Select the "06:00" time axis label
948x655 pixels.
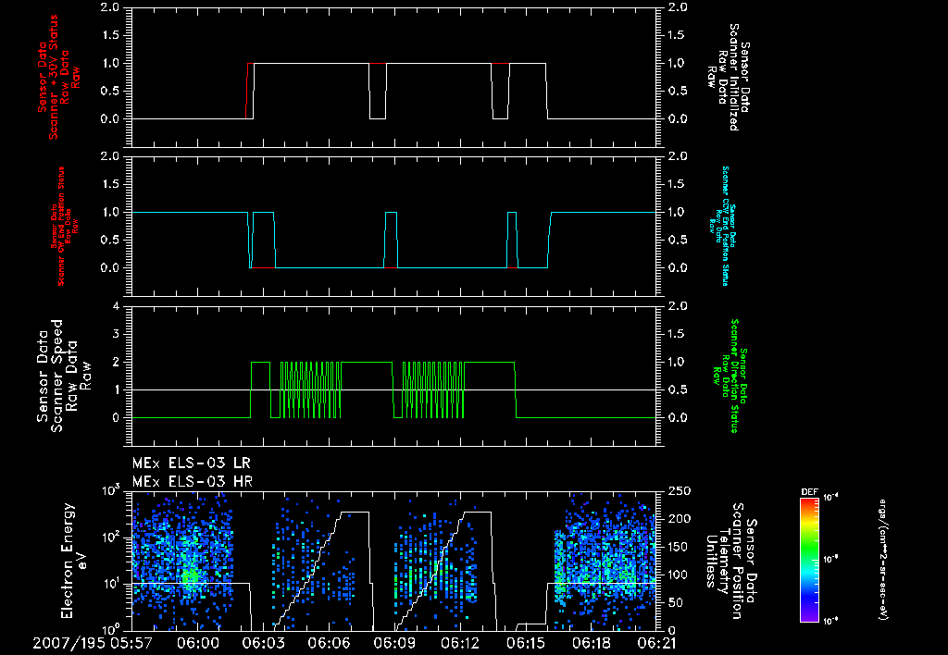tap(197, 644)
